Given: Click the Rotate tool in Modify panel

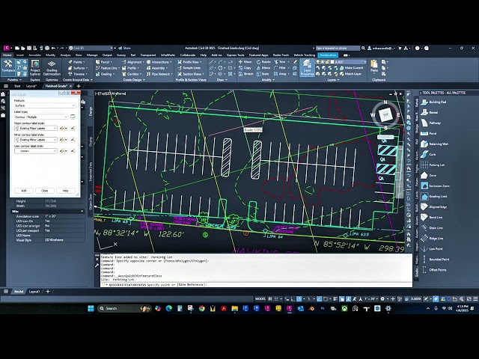Looking at the screenshot, I should pyautogui.click(x=263, y=61).
